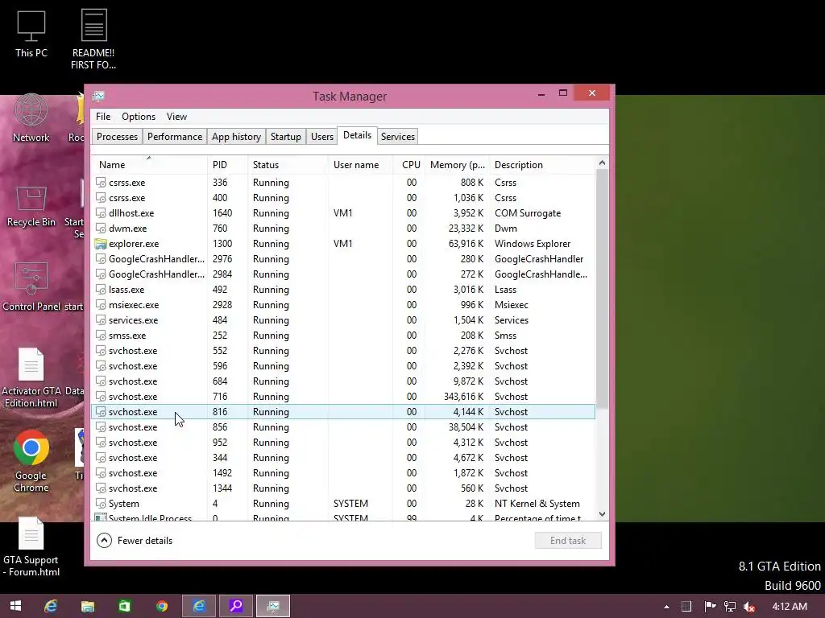Click scrollbar down arrow in process list
This screenshot has width=825, height=618.
click(602, 514)
